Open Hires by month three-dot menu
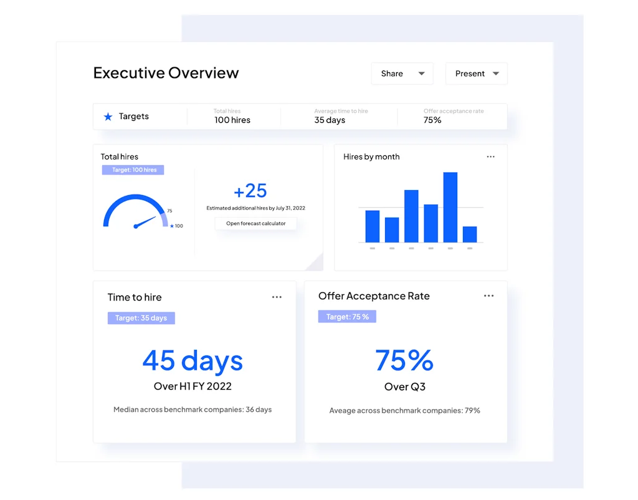 [x=490, y=156]
